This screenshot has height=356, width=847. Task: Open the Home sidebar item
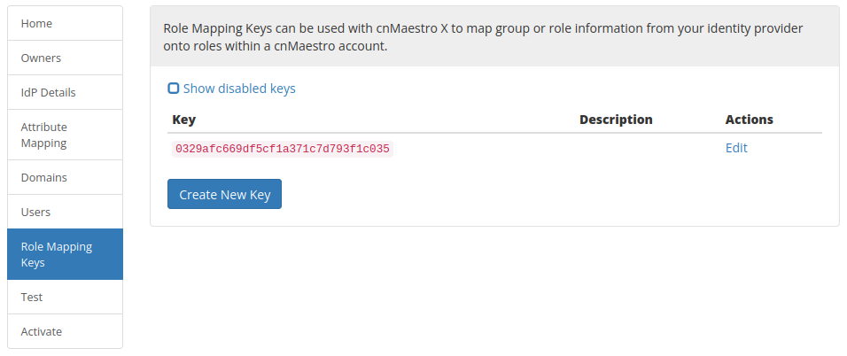(65, 24)
